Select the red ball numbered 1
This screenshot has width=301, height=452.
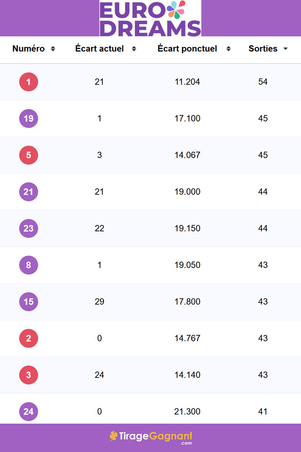point(28,82)
